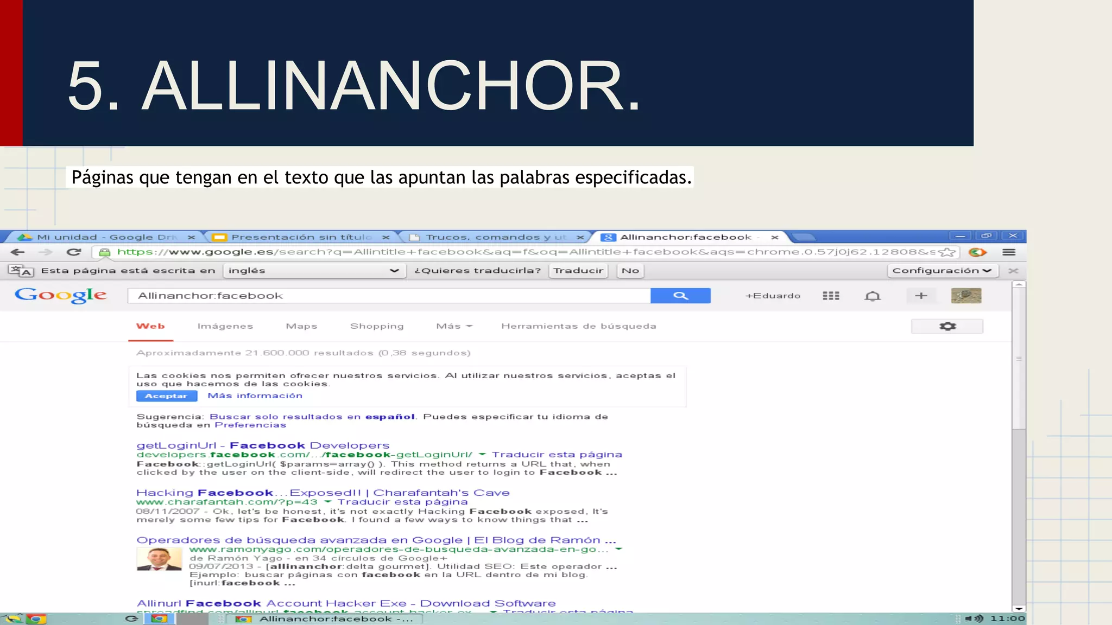Click the Eduardo profile picture thumbnail

point(966,296)
